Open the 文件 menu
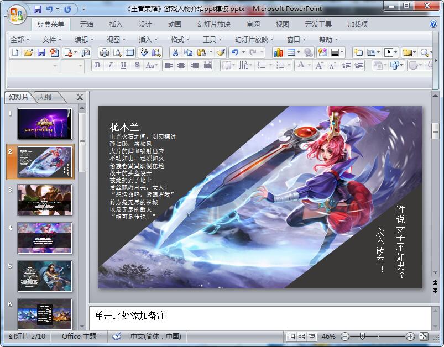444x347 pixels. tap(52, 40)
